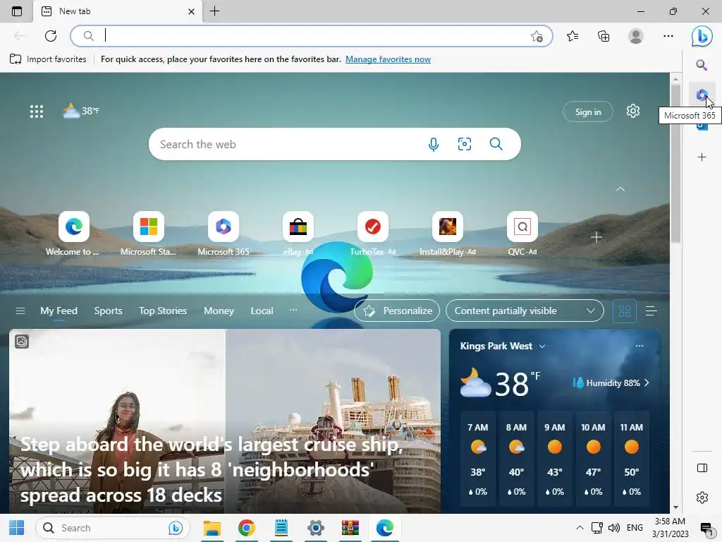Add a new quick link site
Screen dimensions: 722x542
tap(596, 237)
